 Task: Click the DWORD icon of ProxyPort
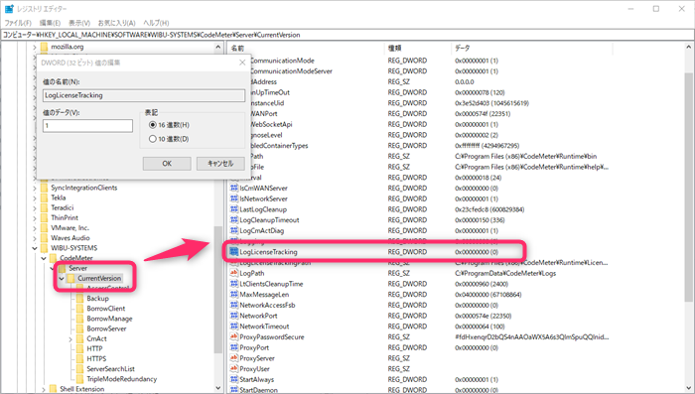tap(234, 347)
